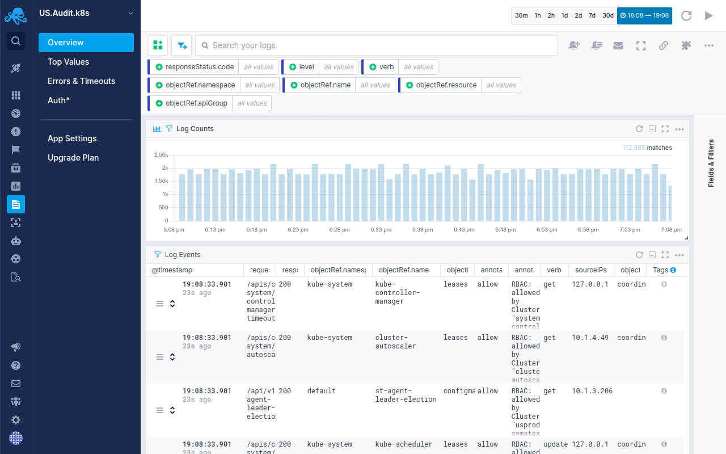Viewport: 726px width, 454px height.
Task: Expand the cluster-autoscaler log event row
Action: [x=172, y=357]
